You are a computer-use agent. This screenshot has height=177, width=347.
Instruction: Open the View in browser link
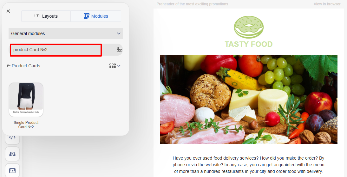pos(327,4)
